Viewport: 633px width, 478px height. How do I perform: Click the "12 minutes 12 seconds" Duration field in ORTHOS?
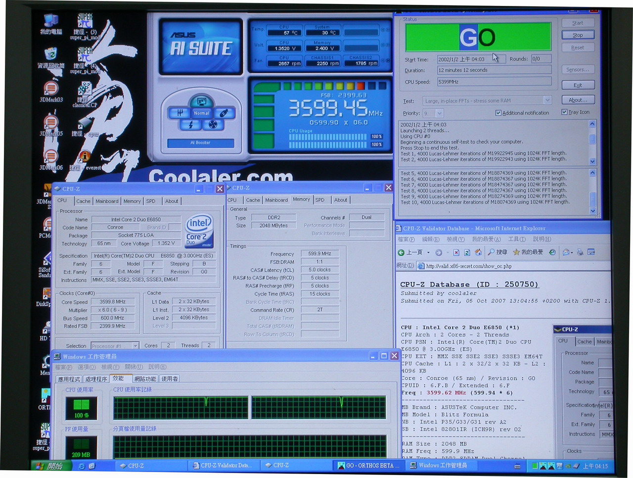pyautogui.click(x=494, y=70)
